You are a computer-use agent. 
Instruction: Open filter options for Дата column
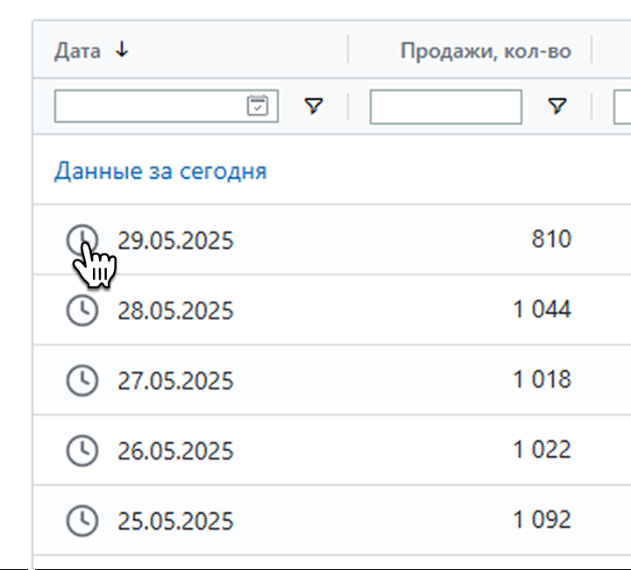314,106
